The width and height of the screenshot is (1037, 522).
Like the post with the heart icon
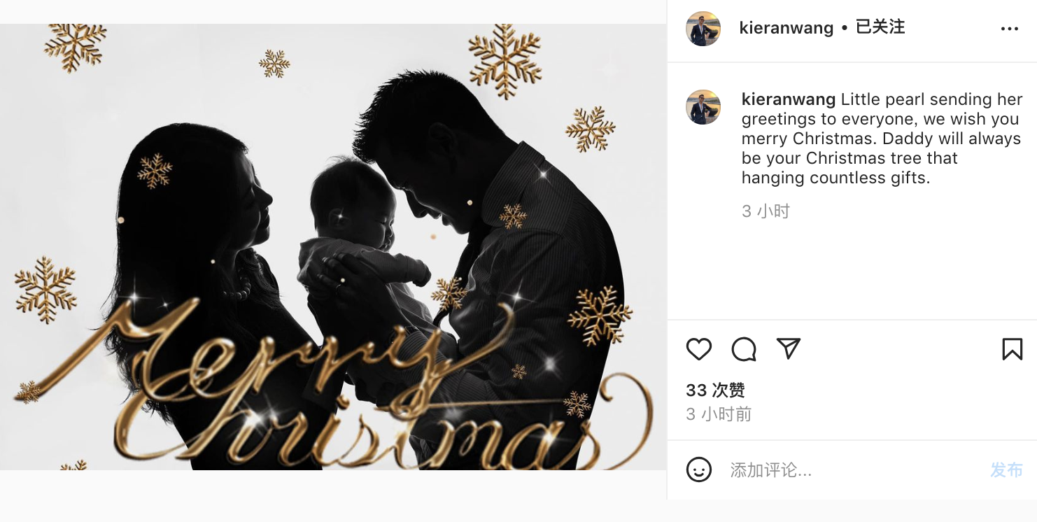698,348
